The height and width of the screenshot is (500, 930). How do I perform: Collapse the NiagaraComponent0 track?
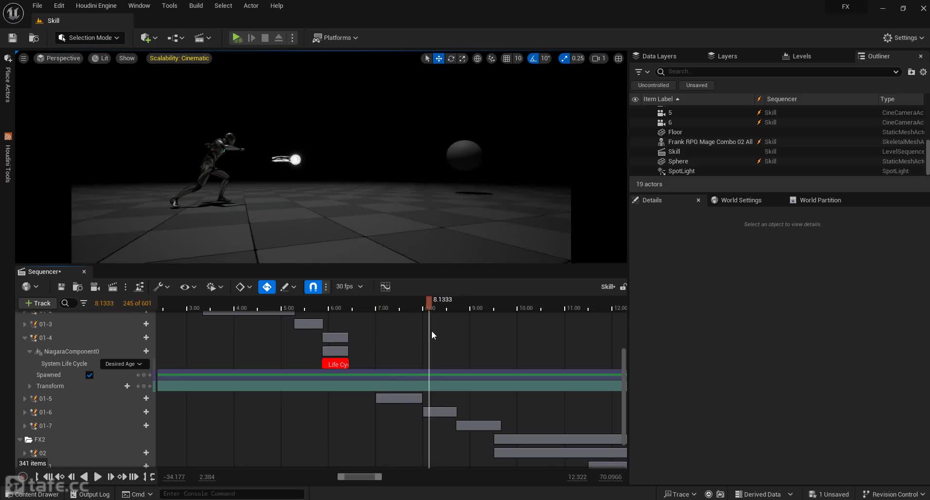[x=30, y=351]
